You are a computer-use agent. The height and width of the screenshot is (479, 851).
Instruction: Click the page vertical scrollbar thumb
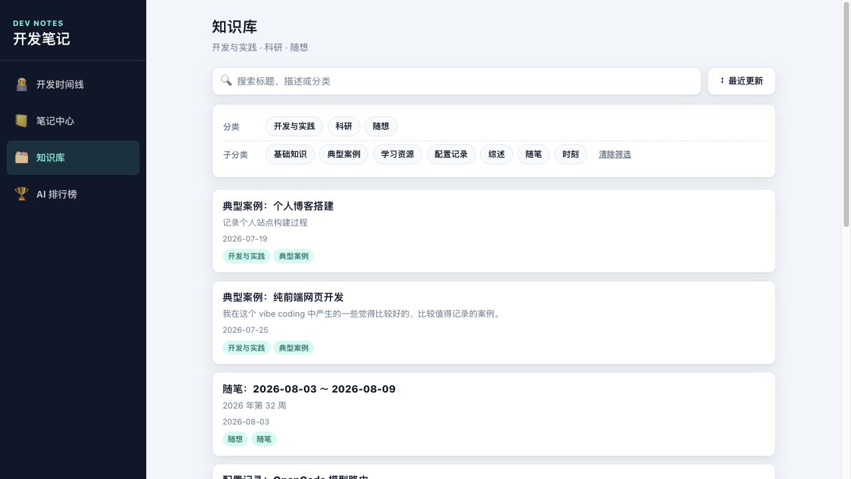(x=846, y=114)
